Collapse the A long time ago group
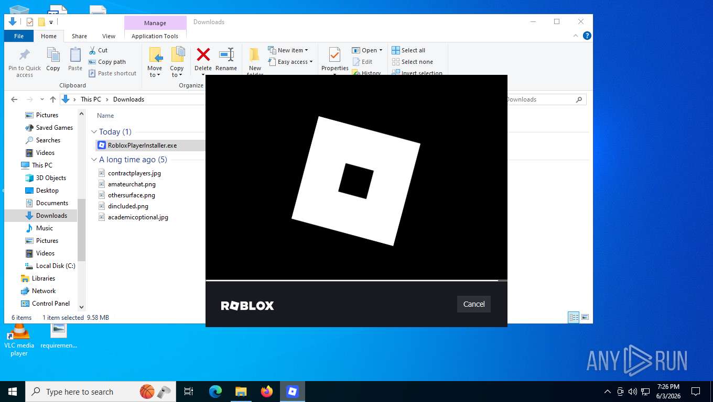Image resolution: width=713 pixels, height=402 pixels. tap(94, 160)
